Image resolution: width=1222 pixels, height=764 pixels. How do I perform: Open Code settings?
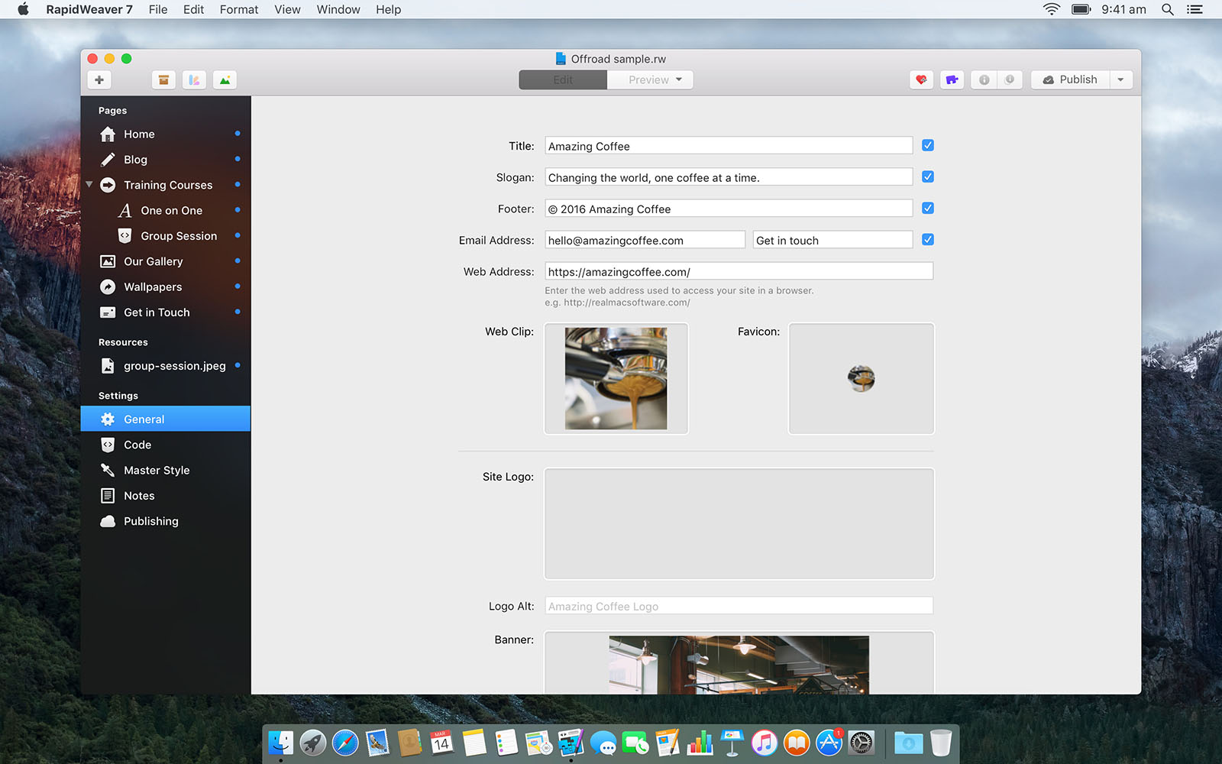pos(166,445)
